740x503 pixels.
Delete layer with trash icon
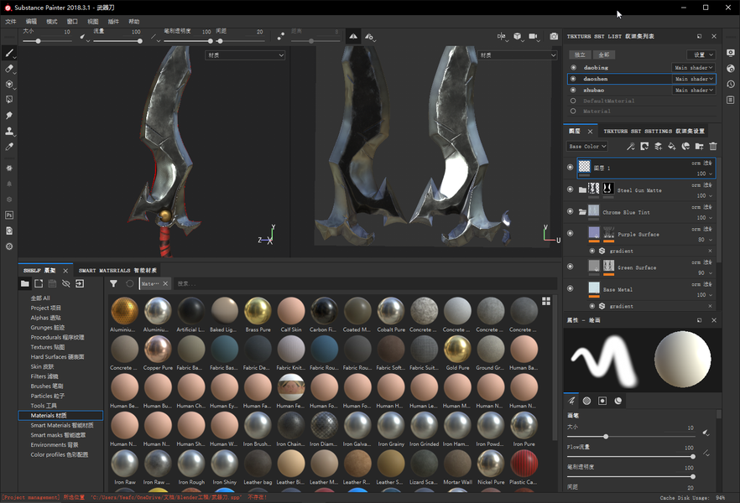click(x=713, y=146)
